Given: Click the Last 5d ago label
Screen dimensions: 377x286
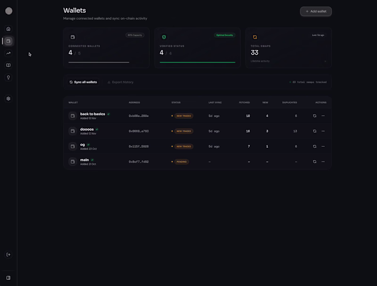Looking at the screenshot, I should tap(318, 35).
